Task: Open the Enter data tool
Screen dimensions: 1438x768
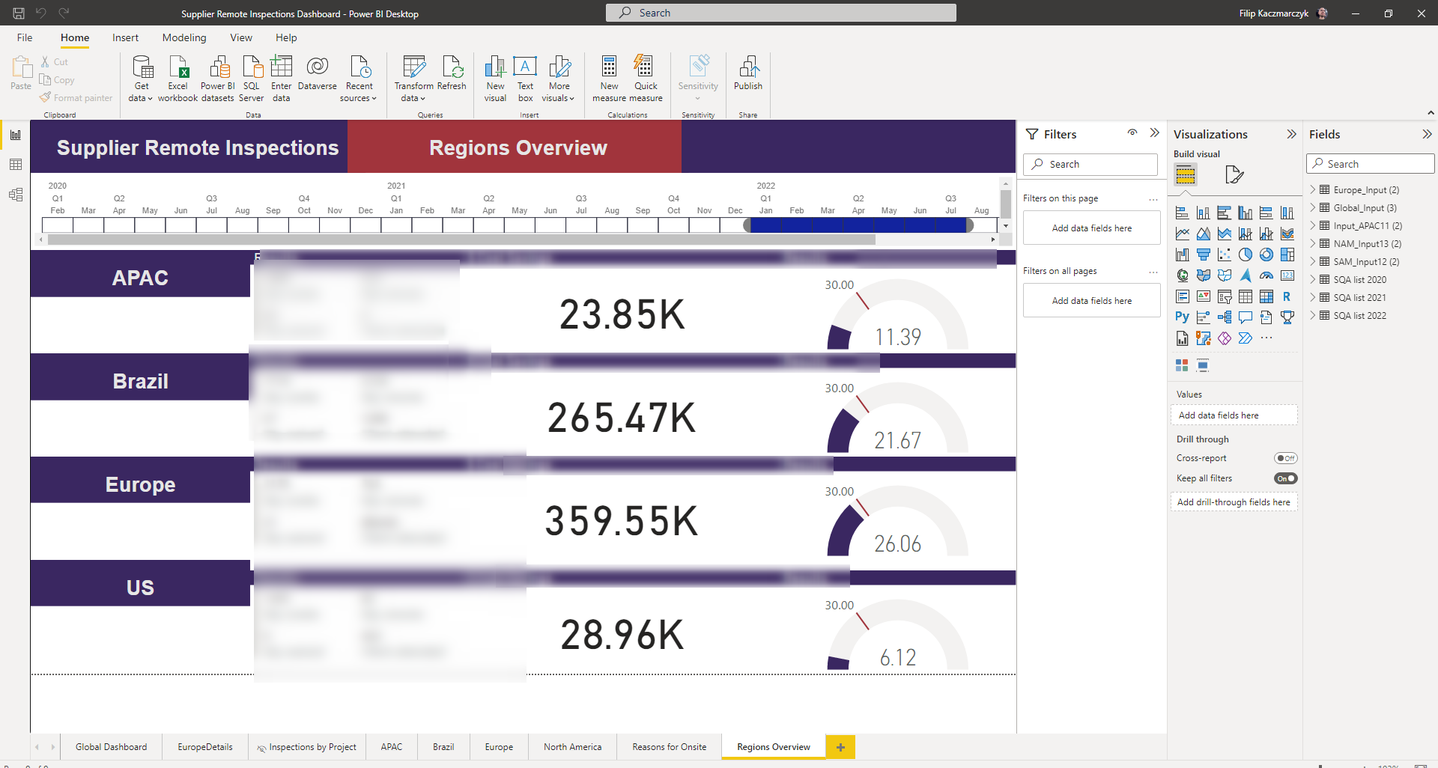Action: point(282,78)
